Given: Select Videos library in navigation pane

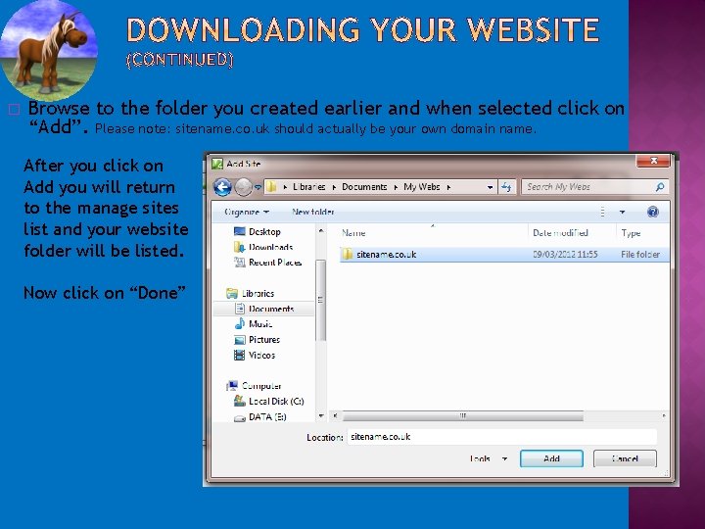Looking at the screenshot, I should coord(261,355).
